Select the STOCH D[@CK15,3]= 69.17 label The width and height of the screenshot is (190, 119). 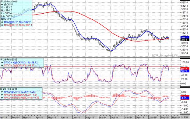[x=19, y=65]
